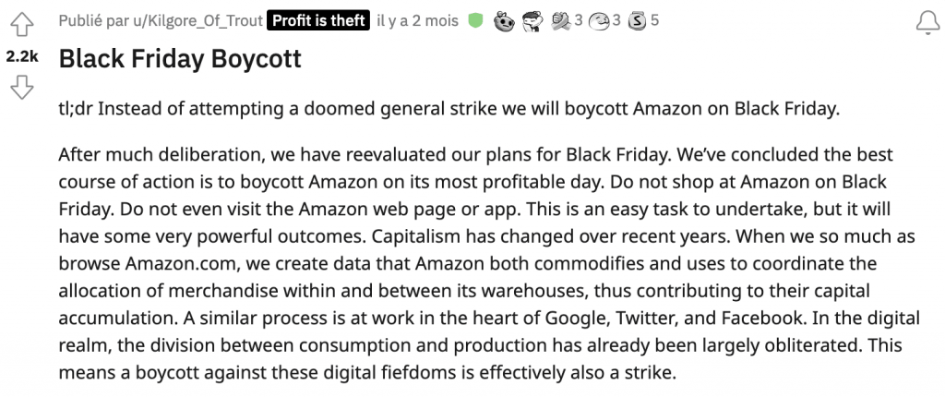Screen dimensions: 945x397
Task: Click the count 3 beside smiling face award
Action: tap(616, 21)
